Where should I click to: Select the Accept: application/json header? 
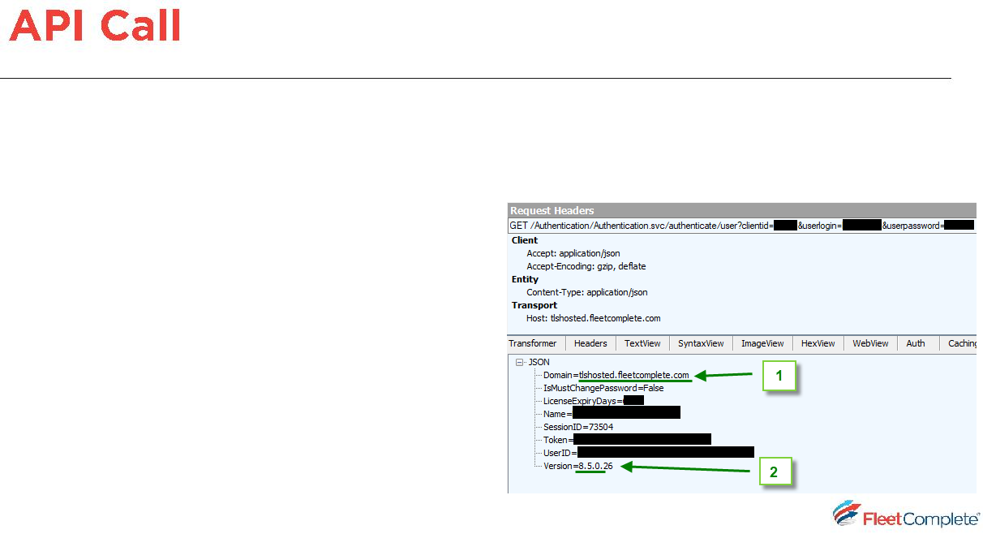point(573,253)
